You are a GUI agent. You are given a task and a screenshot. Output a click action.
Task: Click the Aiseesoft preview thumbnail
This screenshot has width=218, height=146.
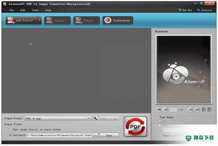(x=184, y=69)
